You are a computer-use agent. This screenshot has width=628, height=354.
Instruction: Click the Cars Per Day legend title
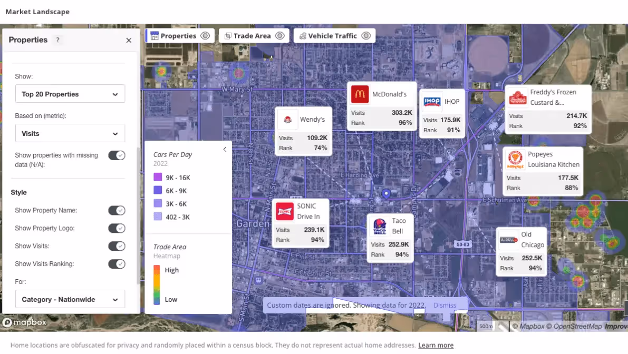172,154
